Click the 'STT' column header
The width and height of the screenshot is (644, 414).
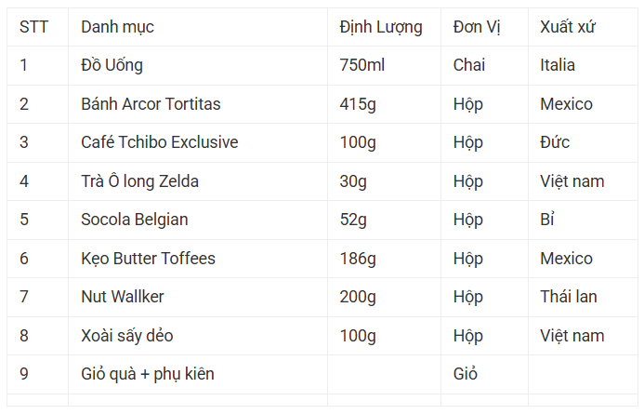click(x=34, y=27)
